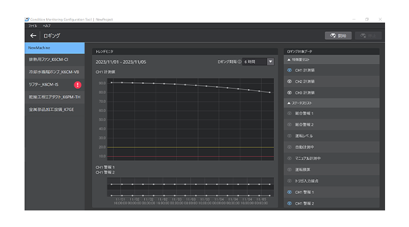Click the back arrow beside ロギング

[33, 36]
